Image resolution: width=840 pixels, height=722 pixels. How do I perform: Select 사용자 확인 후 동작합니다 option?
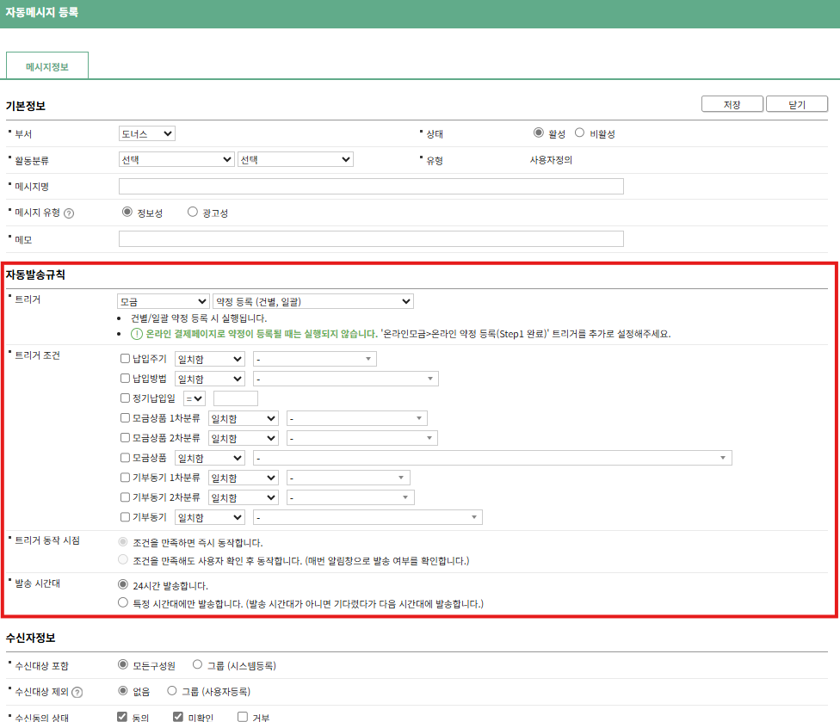(x=123, y=559)
